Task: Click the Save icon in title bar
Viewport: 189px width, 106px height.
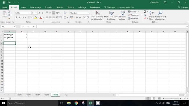Action: click(4, 2)
